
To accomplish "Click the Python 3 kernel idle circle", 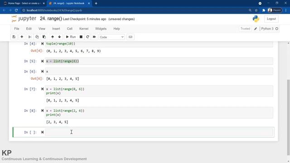I will click(277, 29).
